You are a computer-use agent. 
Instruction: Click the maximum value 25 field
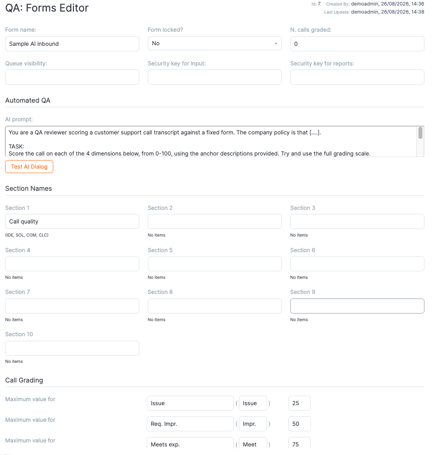299,403
